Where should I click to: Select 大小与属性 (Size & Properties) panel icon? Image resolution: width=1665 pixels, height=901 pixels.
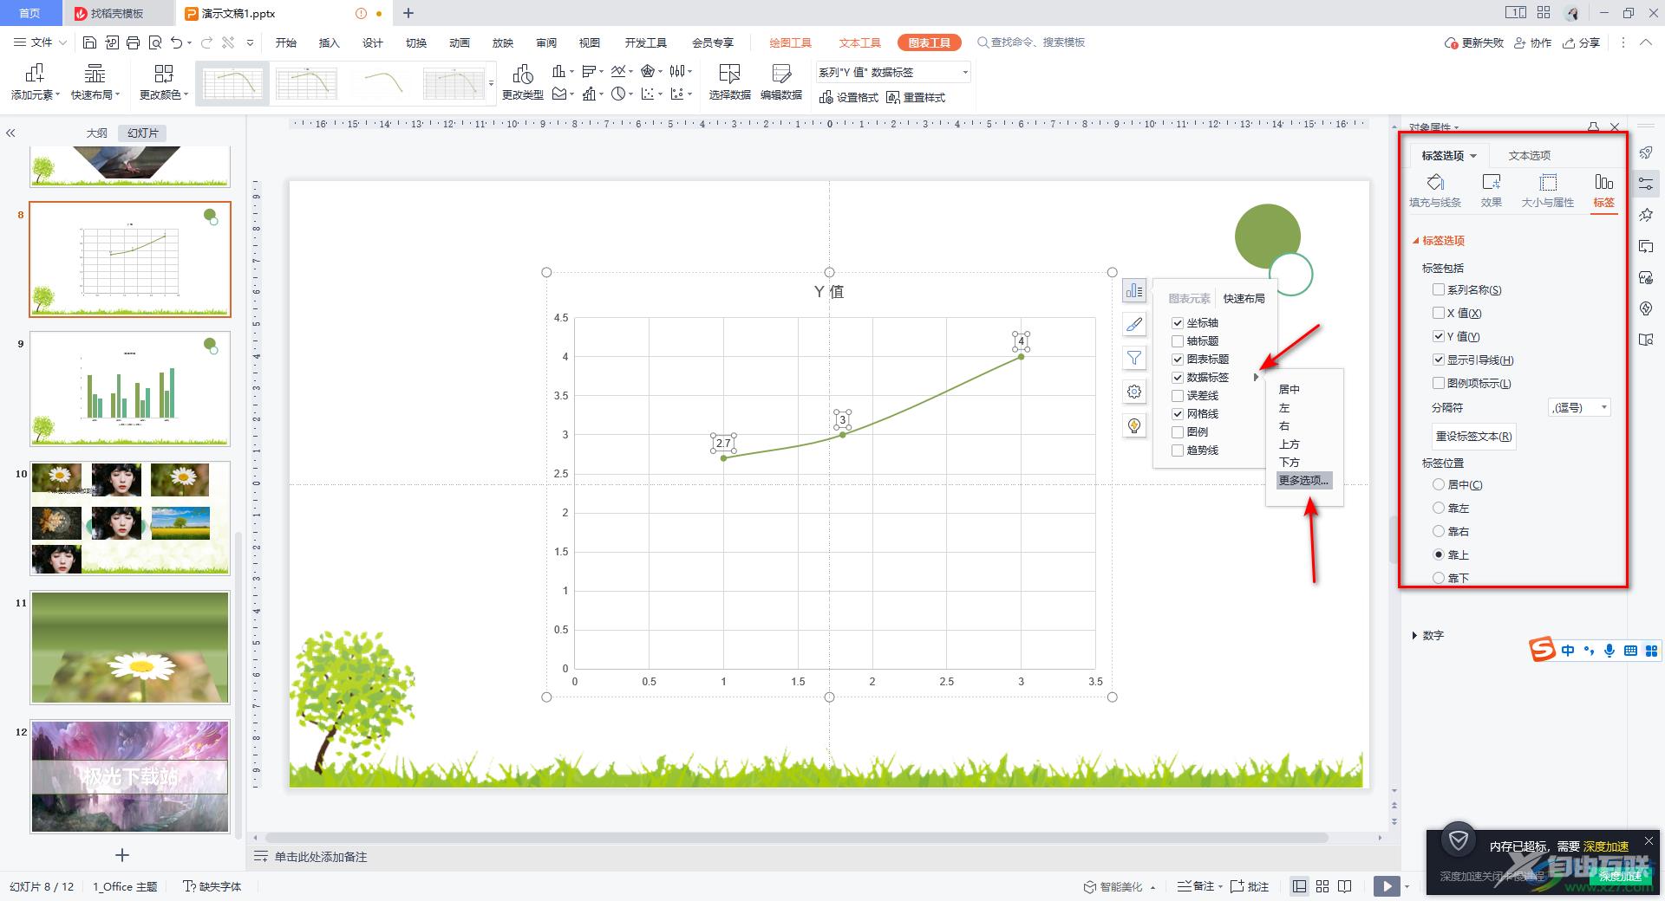1548,191
